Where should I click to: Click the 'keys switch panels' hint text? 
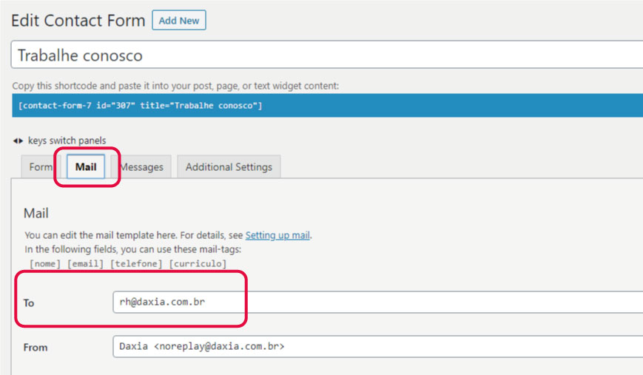(x=67, y=141)
